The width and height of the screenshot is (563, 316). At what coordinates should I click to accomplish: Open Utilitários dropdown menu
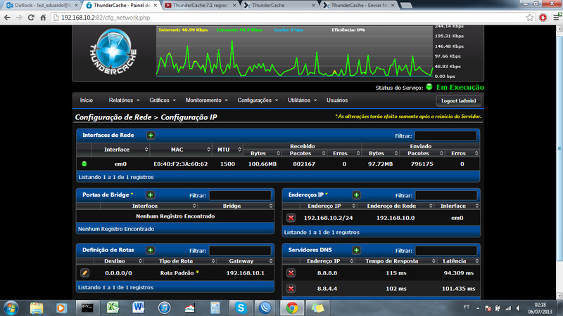302,100
